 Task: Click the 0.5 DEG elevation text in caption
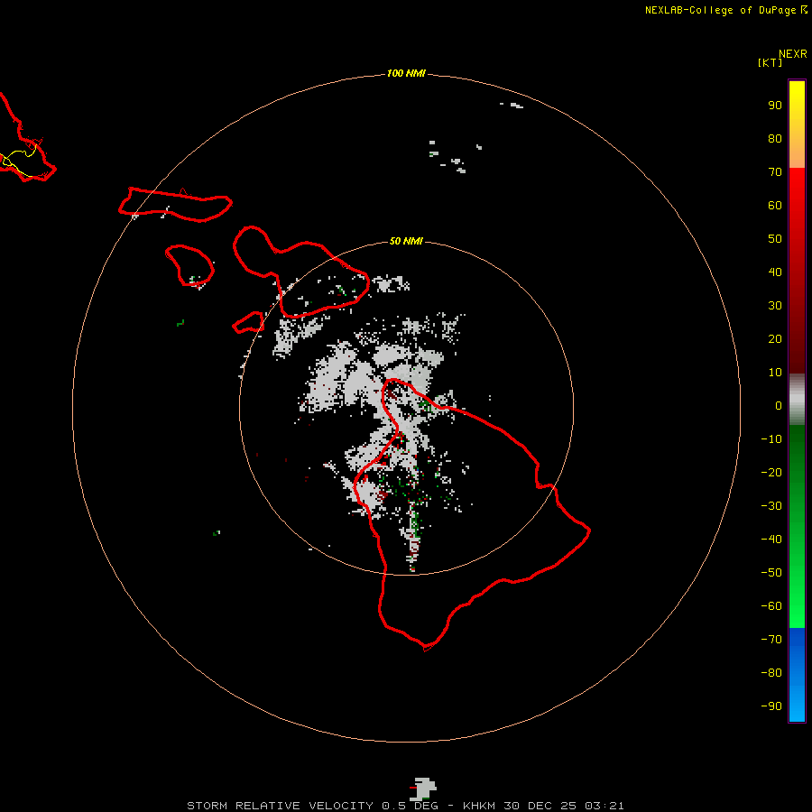coord(411,806)
